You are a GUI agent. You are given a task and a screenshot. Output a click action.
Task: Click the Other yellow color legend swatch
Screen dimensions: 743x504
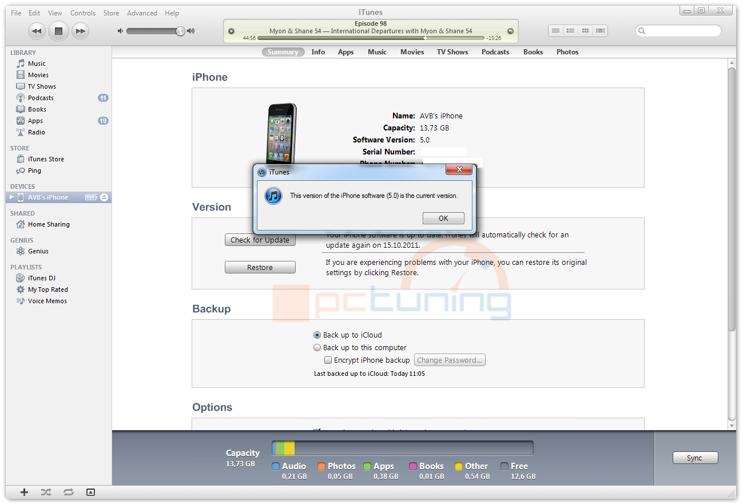(459, 466)
